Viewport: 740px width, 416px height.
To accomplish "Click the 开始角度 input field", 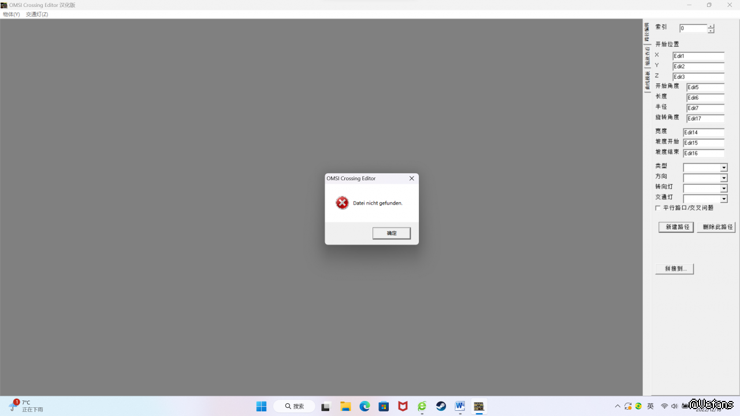I will (705, 87).
